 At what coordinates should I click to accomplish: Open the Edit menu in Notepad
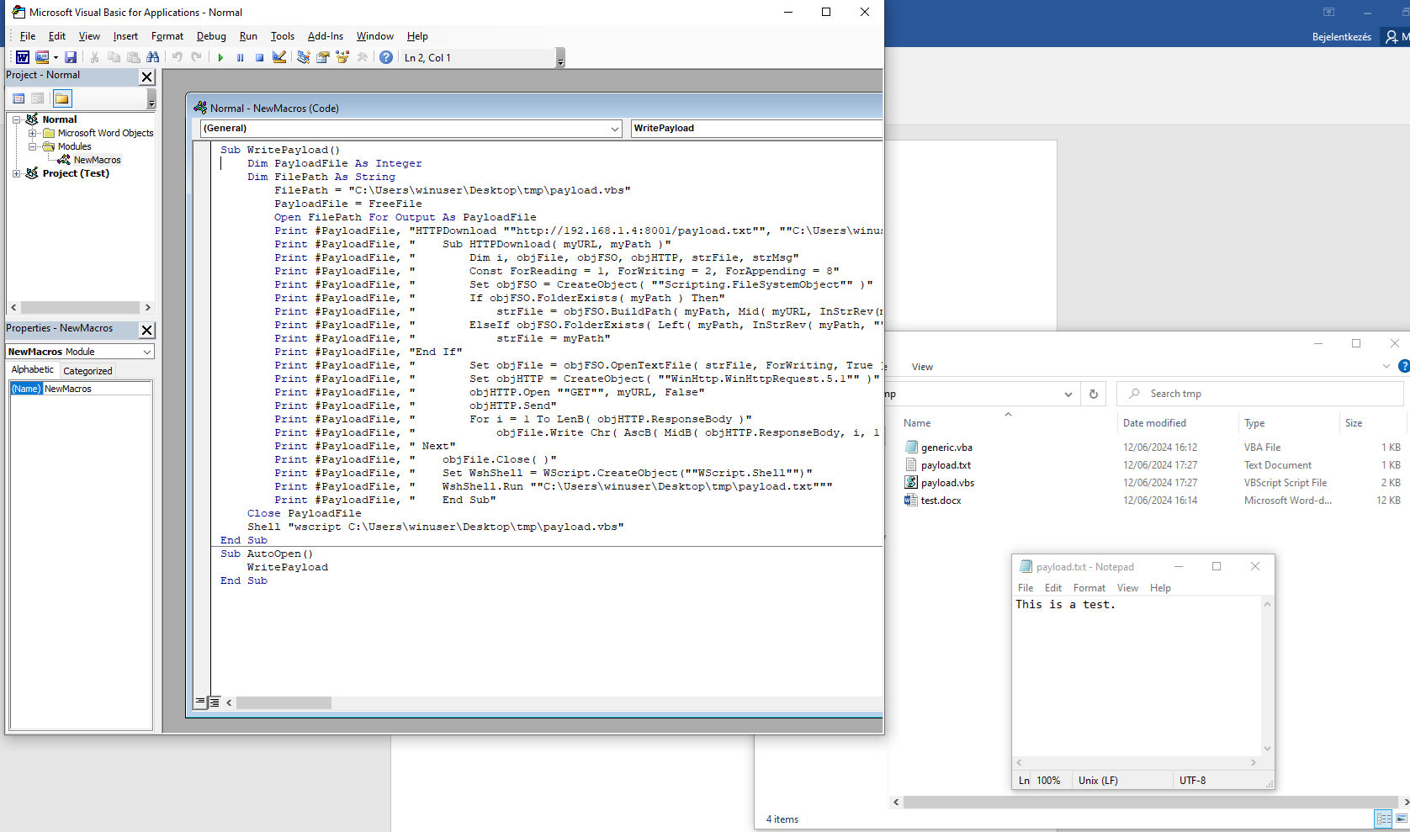1053,588
